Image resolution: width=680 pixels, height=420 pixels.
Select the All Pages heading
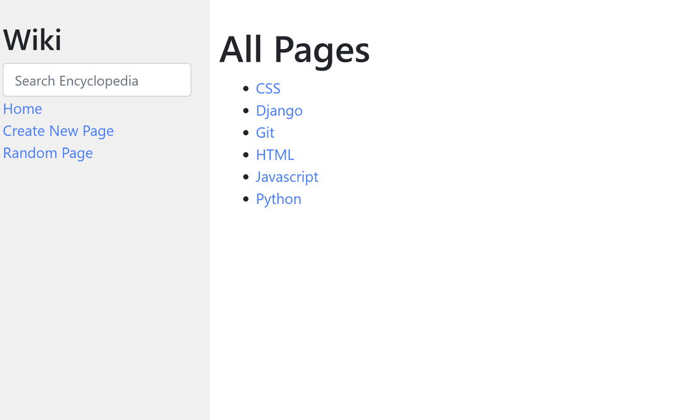pos(294,50)
